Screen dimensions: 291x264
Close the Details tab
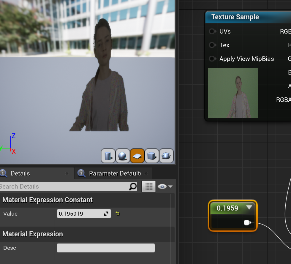[x=67, y=173]
